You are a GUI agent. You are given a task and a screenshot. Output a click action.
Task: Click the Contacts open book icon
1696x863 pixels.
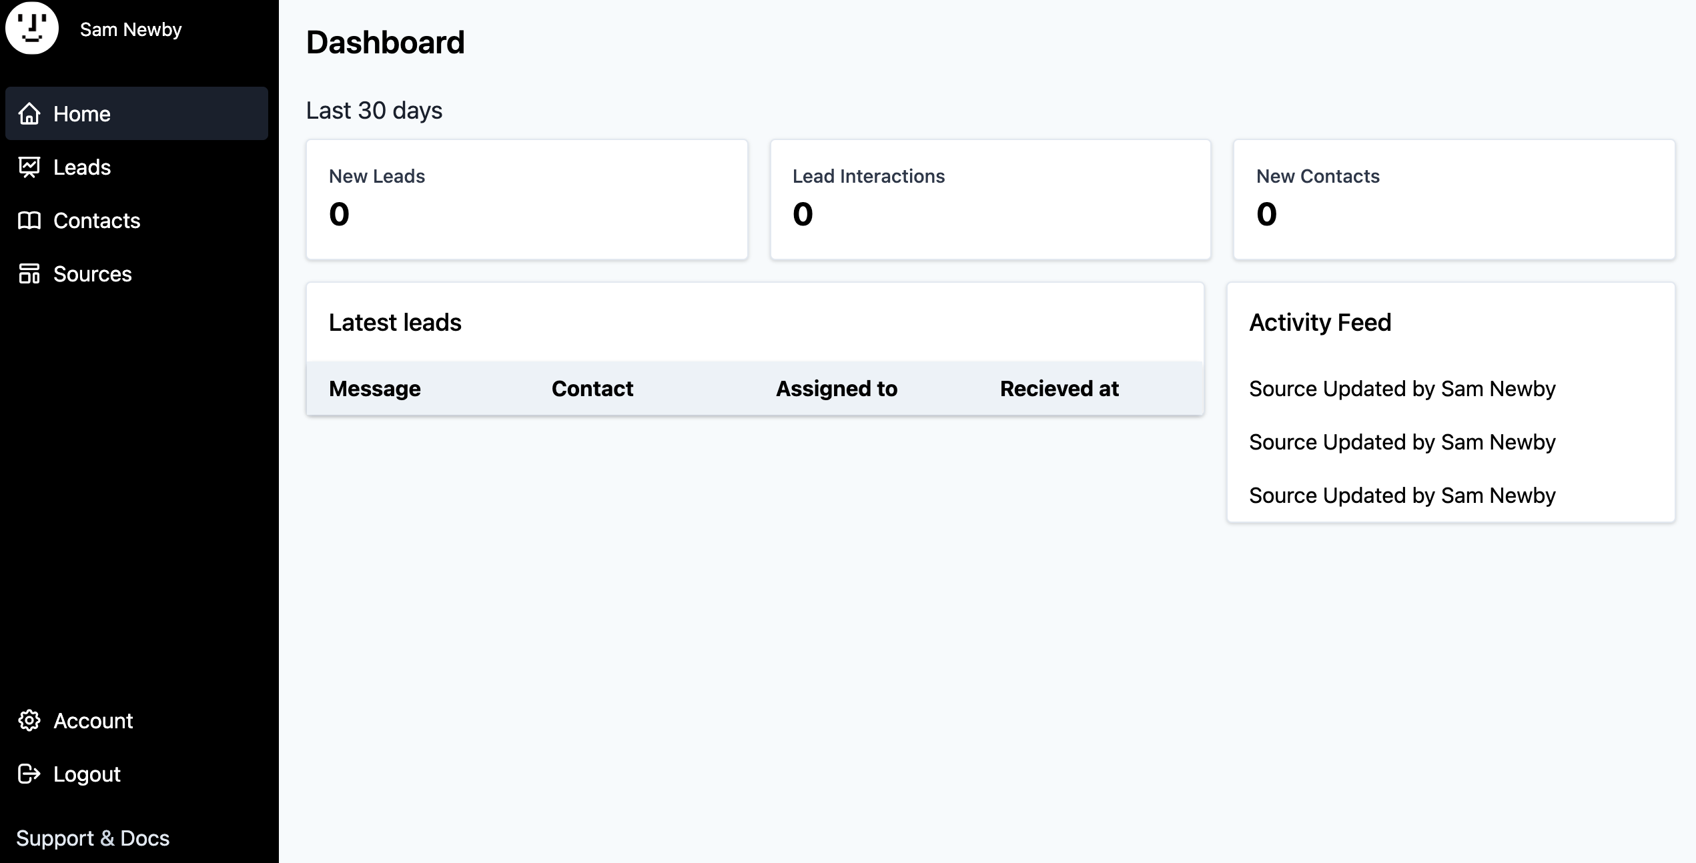click(x=29, y=220)
